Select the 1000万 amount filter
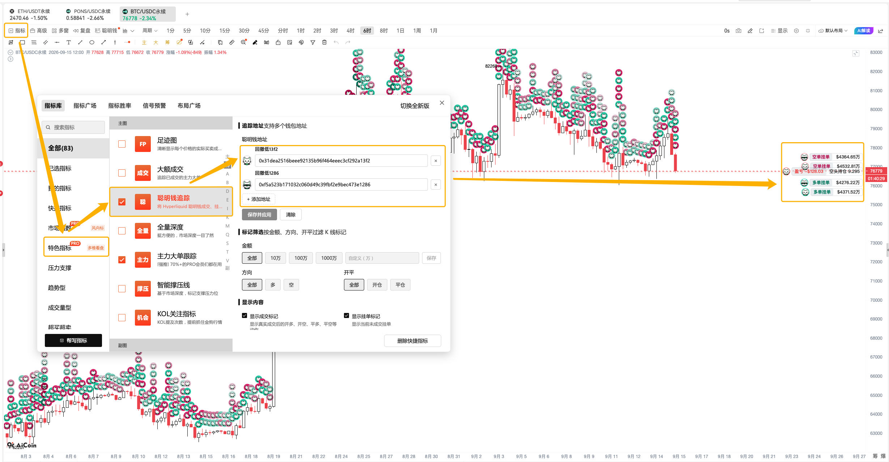 [x=329, y=258]
